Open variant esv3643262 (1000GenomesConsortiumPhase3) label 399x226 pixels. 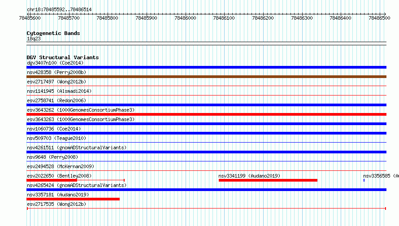[x=81, y=110]
